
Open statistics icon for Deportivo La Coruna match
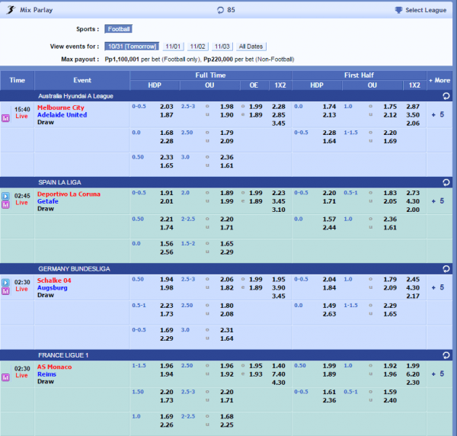click(5, 204)
